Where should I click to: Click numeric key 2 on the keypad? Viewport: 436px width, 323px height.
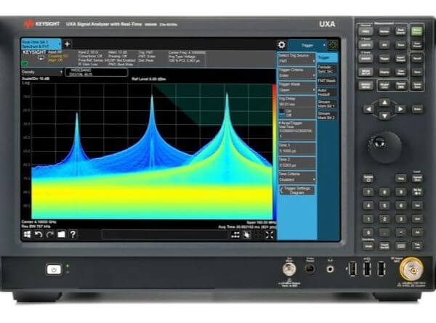click(384, 219)
